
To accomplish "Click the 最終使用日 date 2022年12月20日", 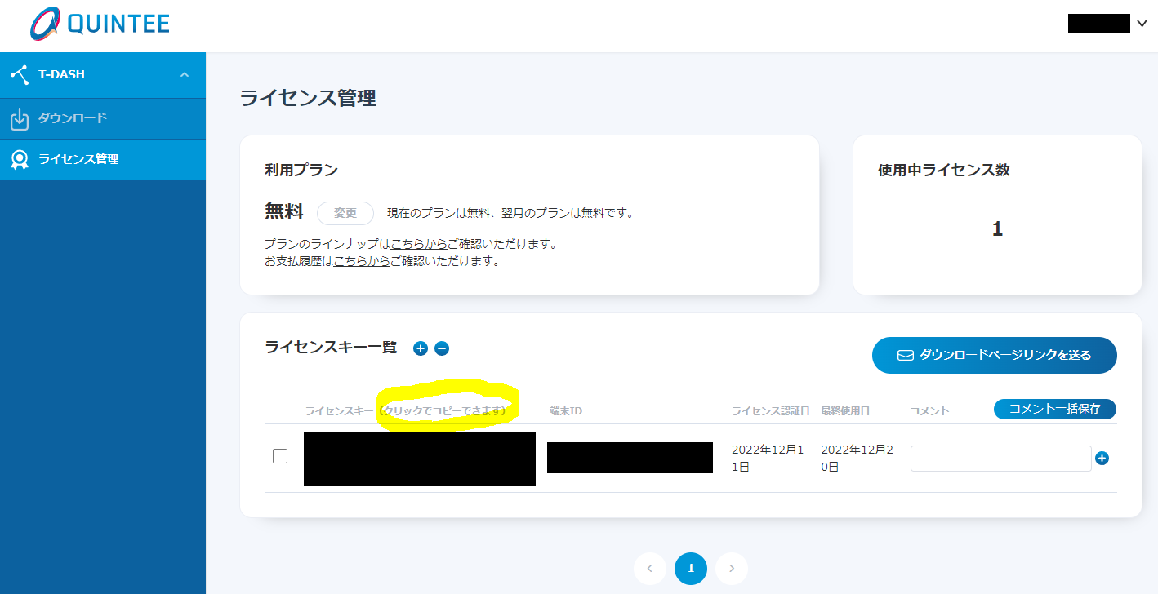I will (857, 459).
